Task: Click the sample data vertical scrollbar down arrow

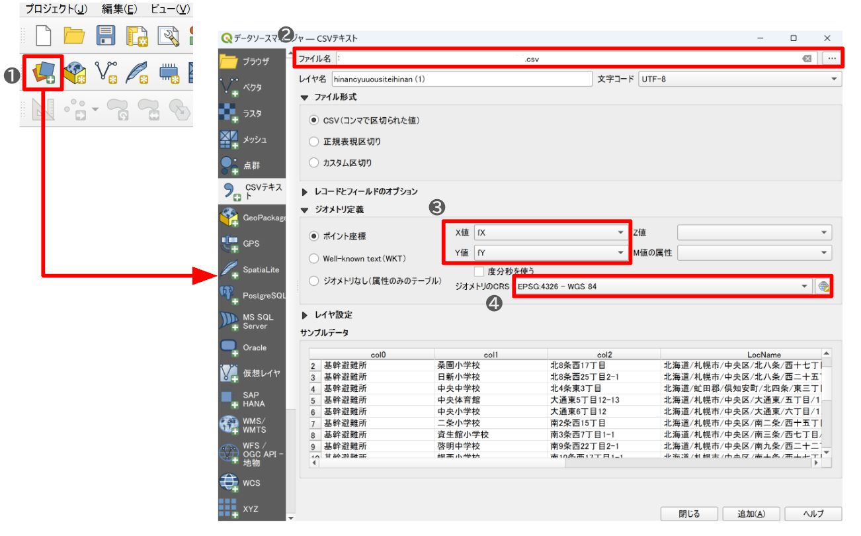Action: point(826,453)
